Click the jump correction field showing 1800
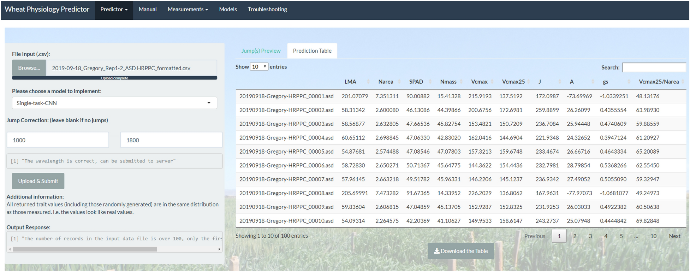Screen dimensions: 690x272 (x=171, y=140)
